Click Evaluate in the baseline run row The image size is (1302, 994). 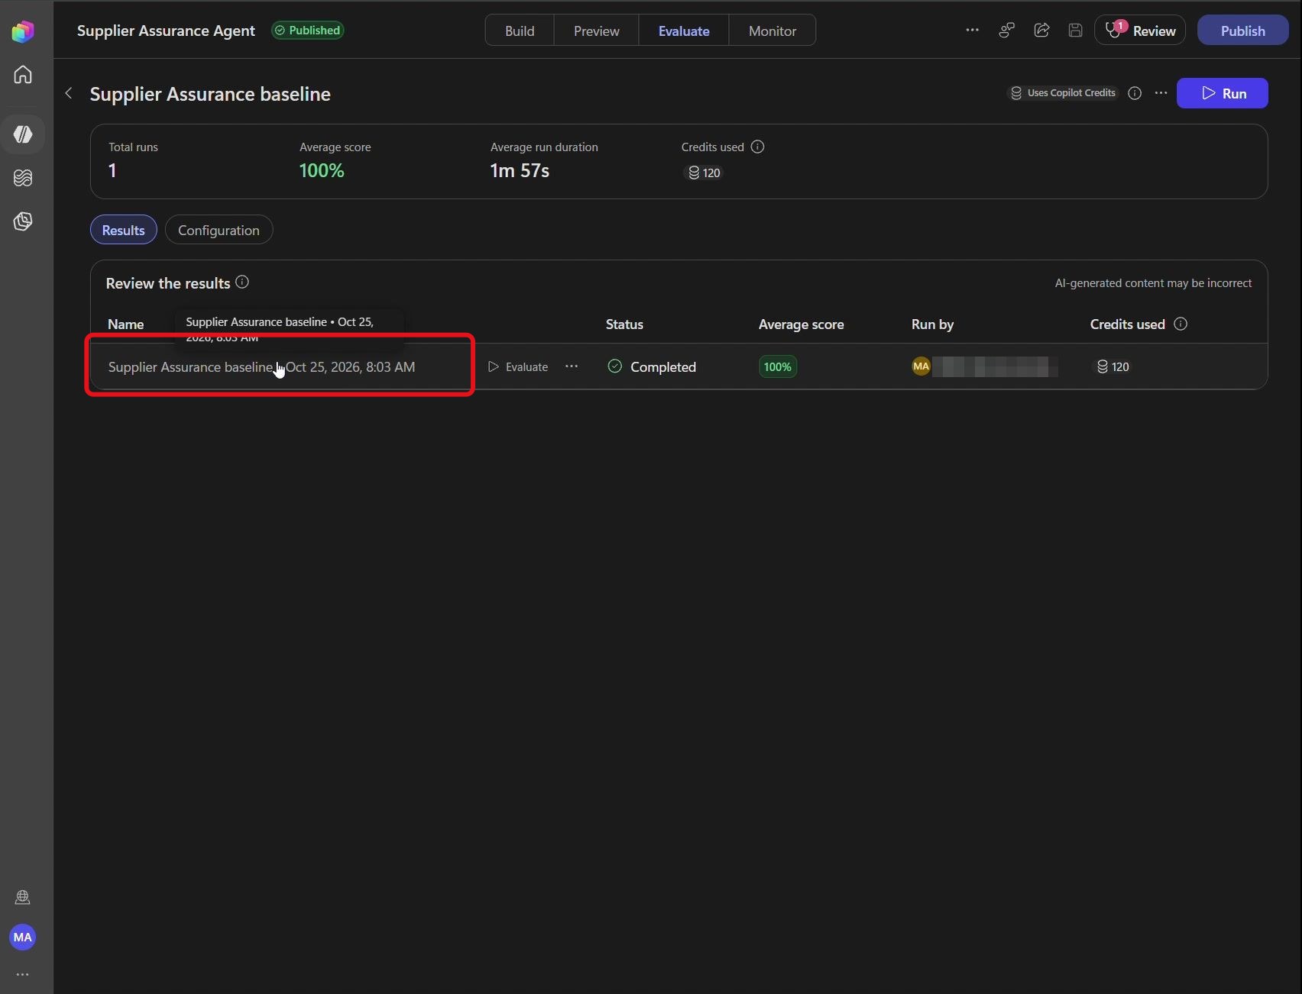pyautogui.click(x=518, y=366)
